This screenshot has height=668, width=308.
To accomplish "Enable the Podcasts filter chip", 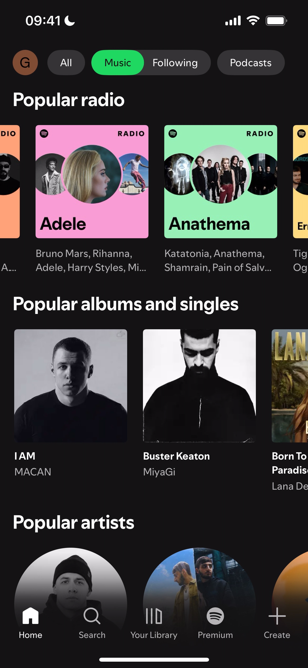I will point(251,63).
